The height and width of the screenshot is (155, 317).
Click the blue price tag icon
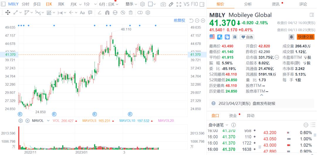[x=227, y=37]
